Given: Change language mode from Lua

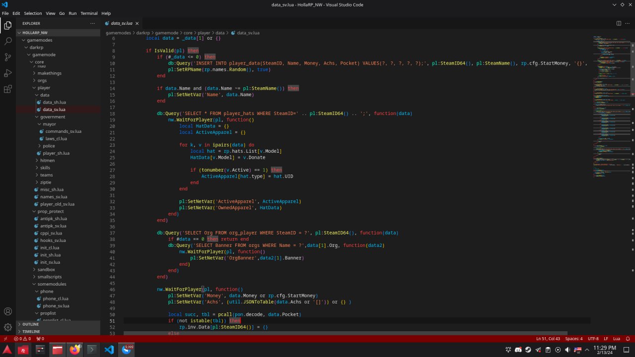Looking at the screenshot, I should pos(617,339).
